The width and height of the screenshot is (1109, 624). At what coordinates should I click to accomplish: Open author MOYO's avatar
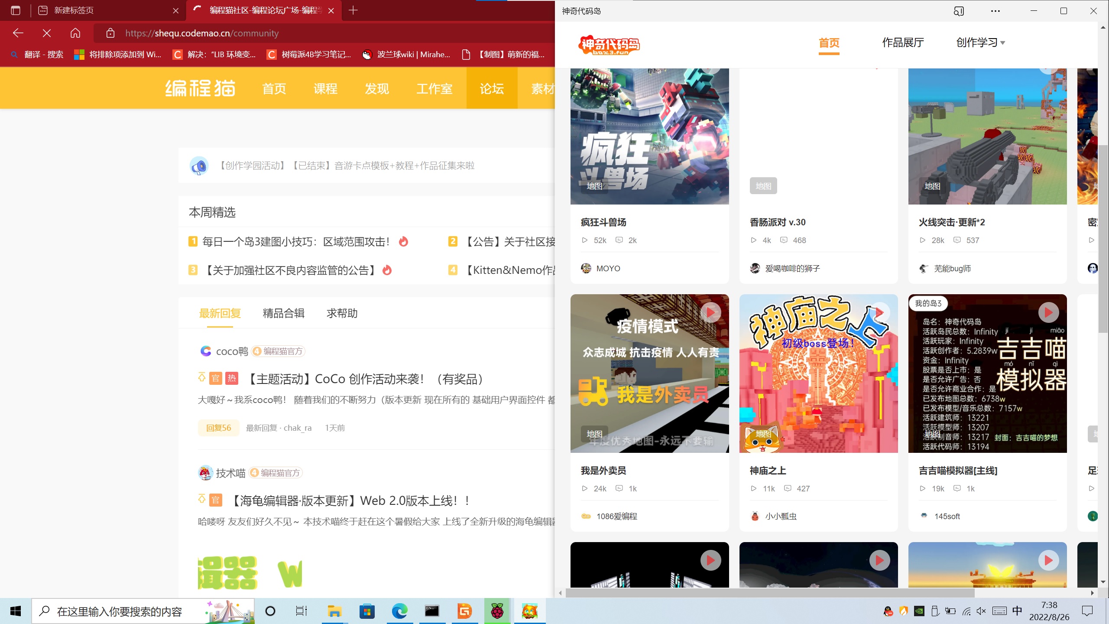point(586,268)
